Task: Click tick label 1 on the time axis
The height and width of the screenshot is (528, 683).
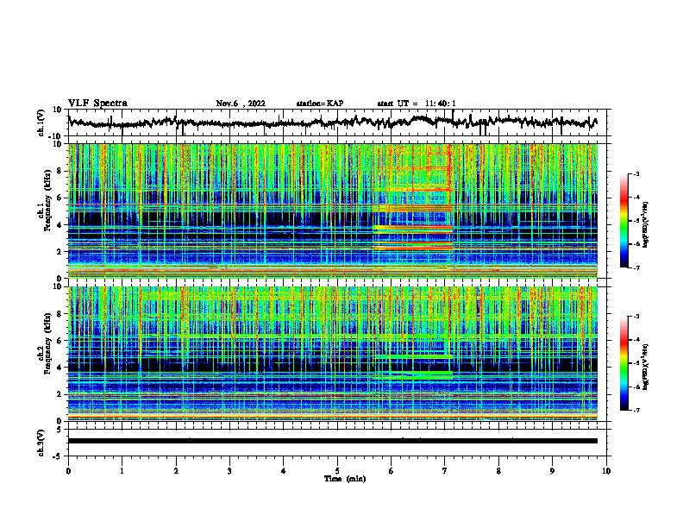Action: [122, 471]
